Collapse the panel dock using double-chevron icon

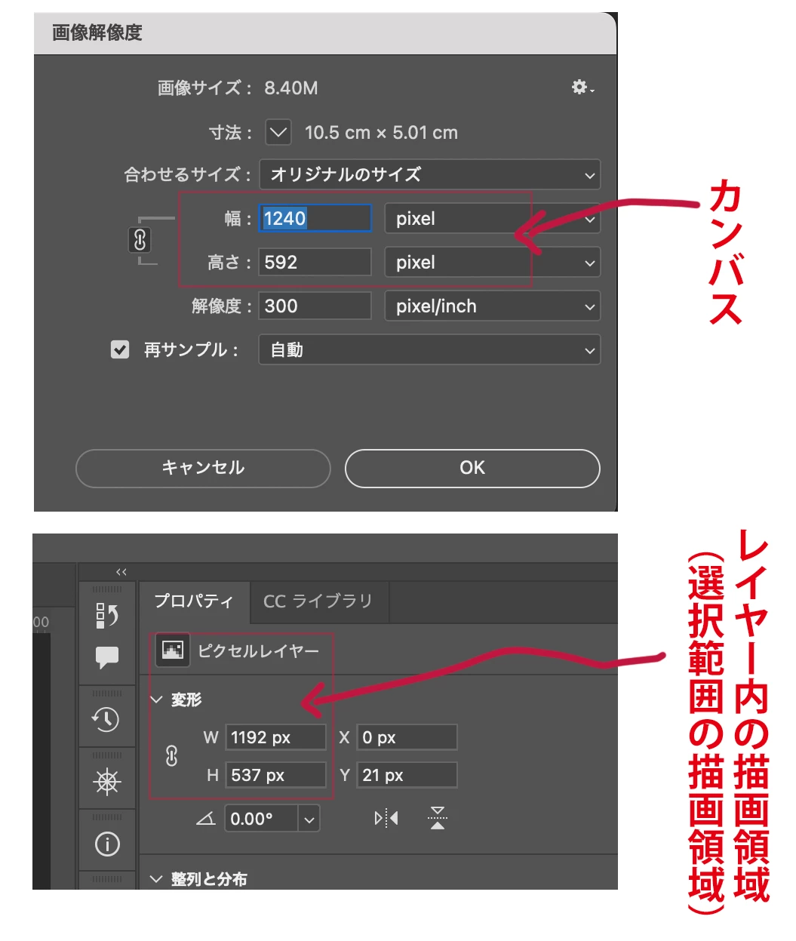[121, 572]
